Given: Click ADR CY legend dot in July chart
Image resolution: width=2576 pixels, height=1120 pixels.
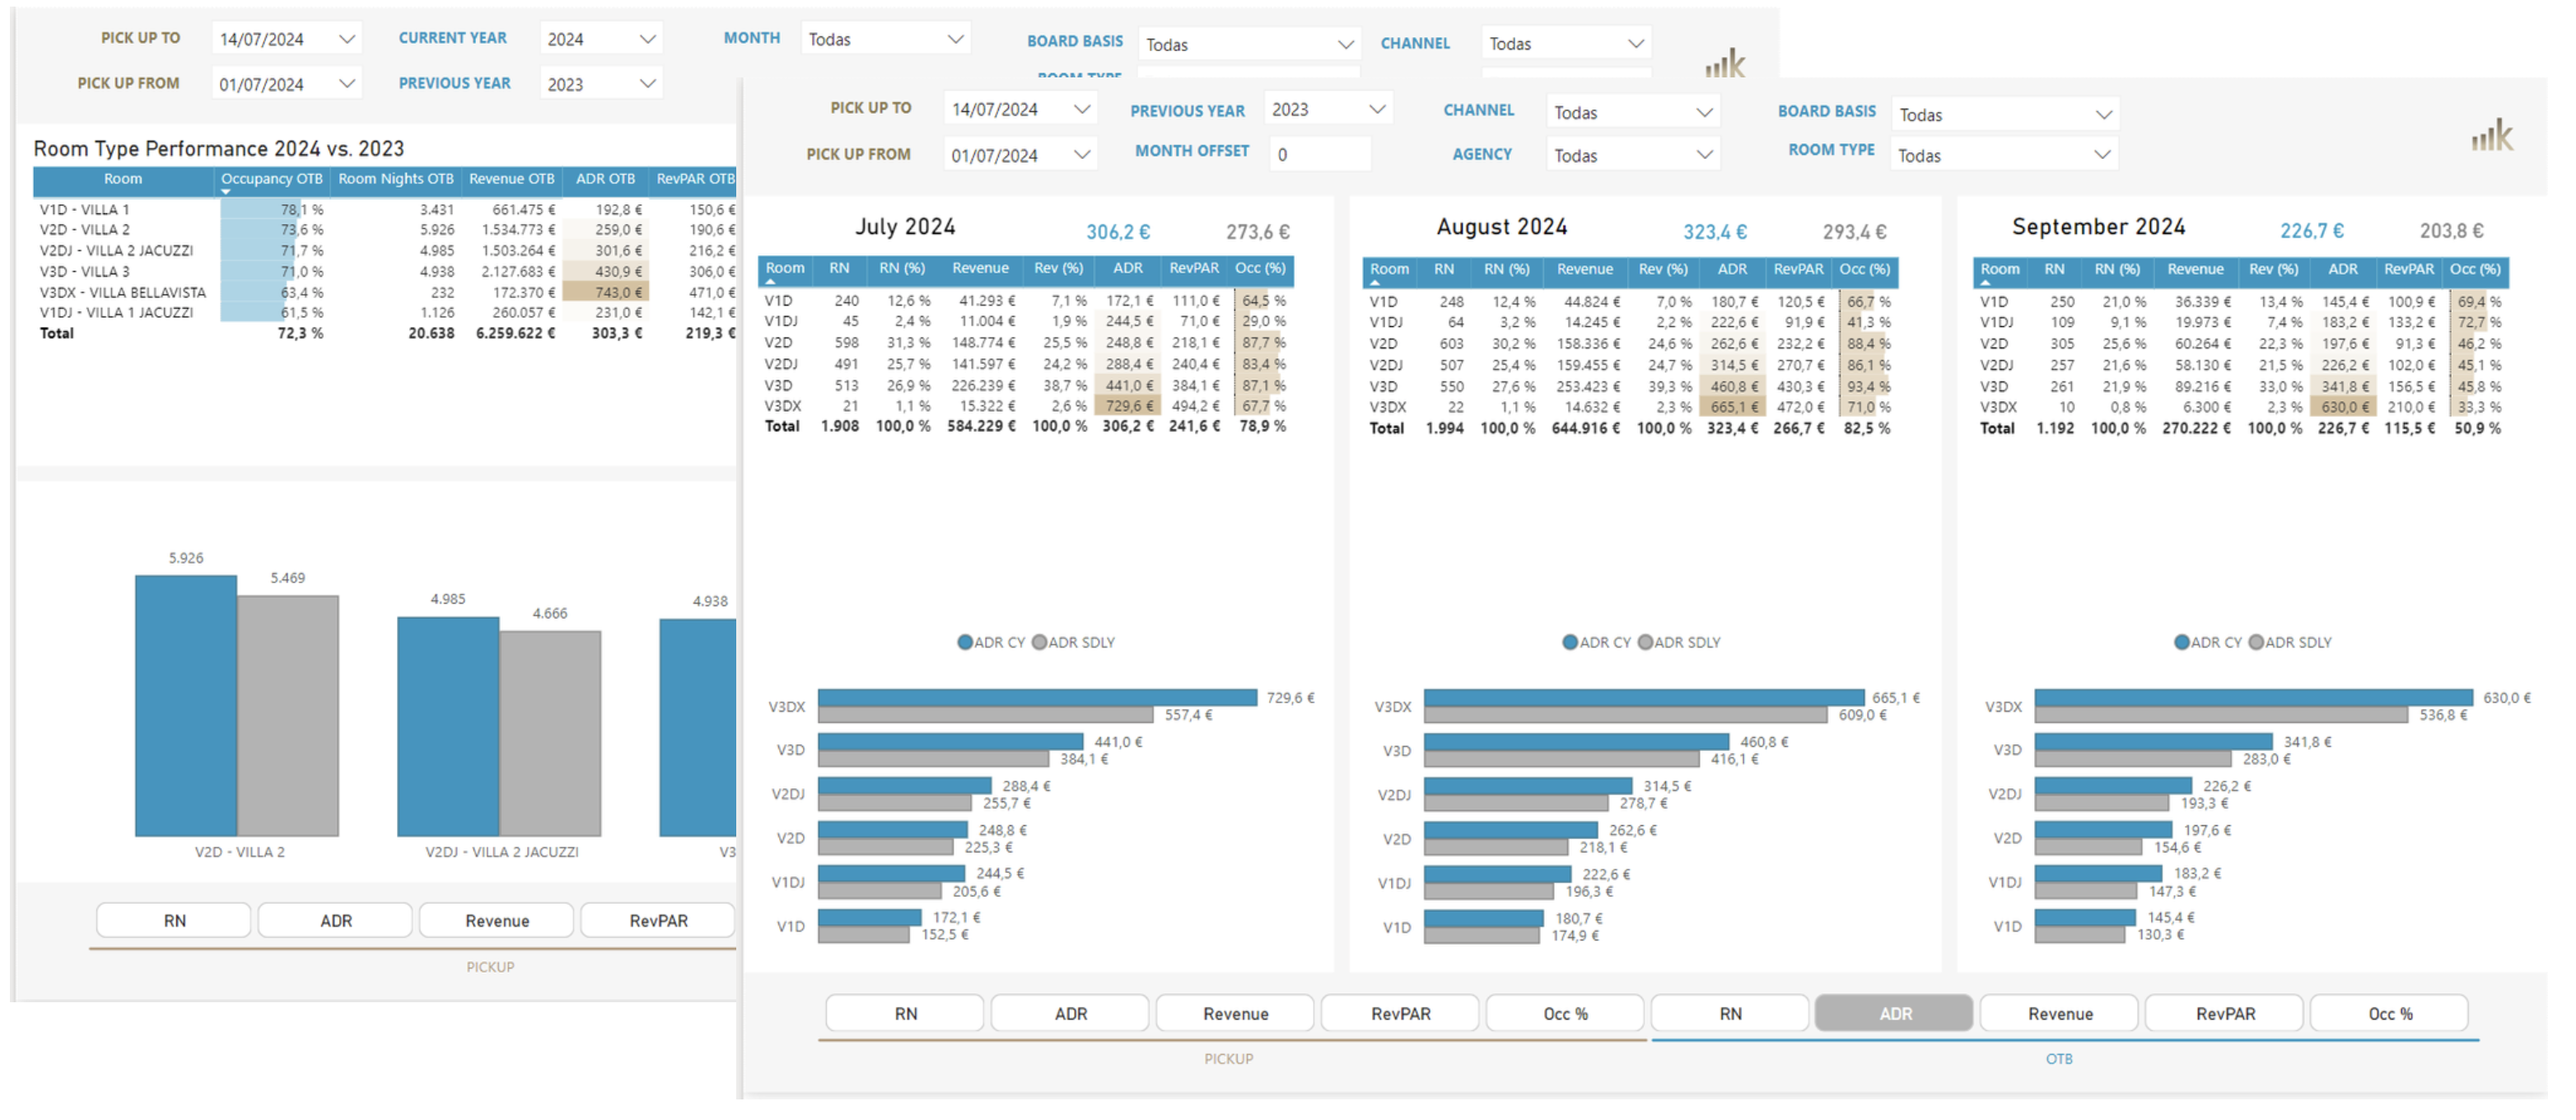Looking at the screenshot, I should pyautogui.click(x=965, y=642).
